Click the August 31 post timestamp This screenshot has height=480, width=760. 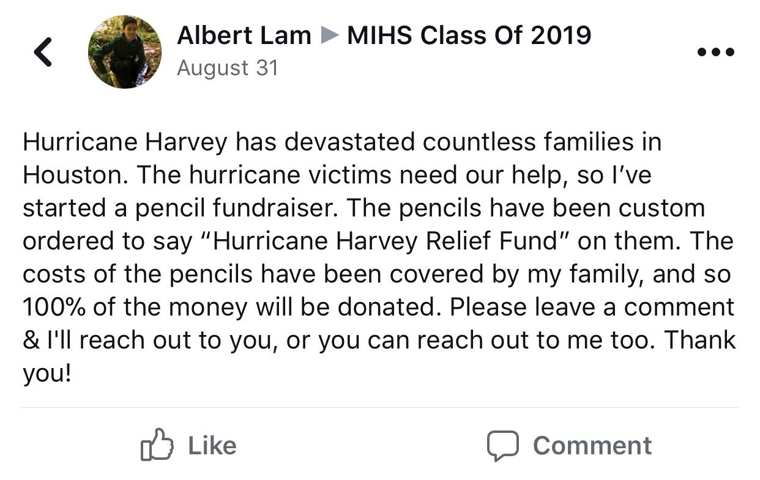click(x=227, y=68)
